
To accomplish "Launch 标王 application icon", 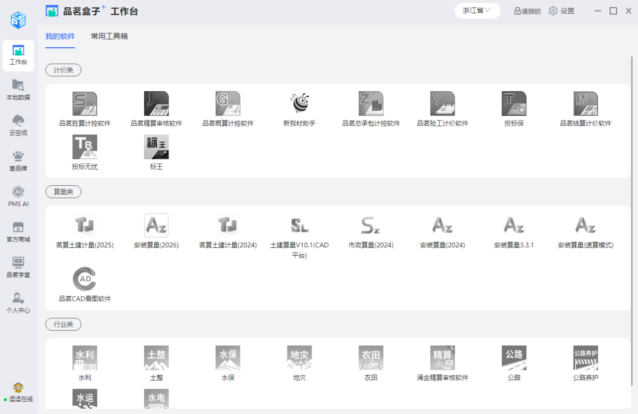I will 156,147.
